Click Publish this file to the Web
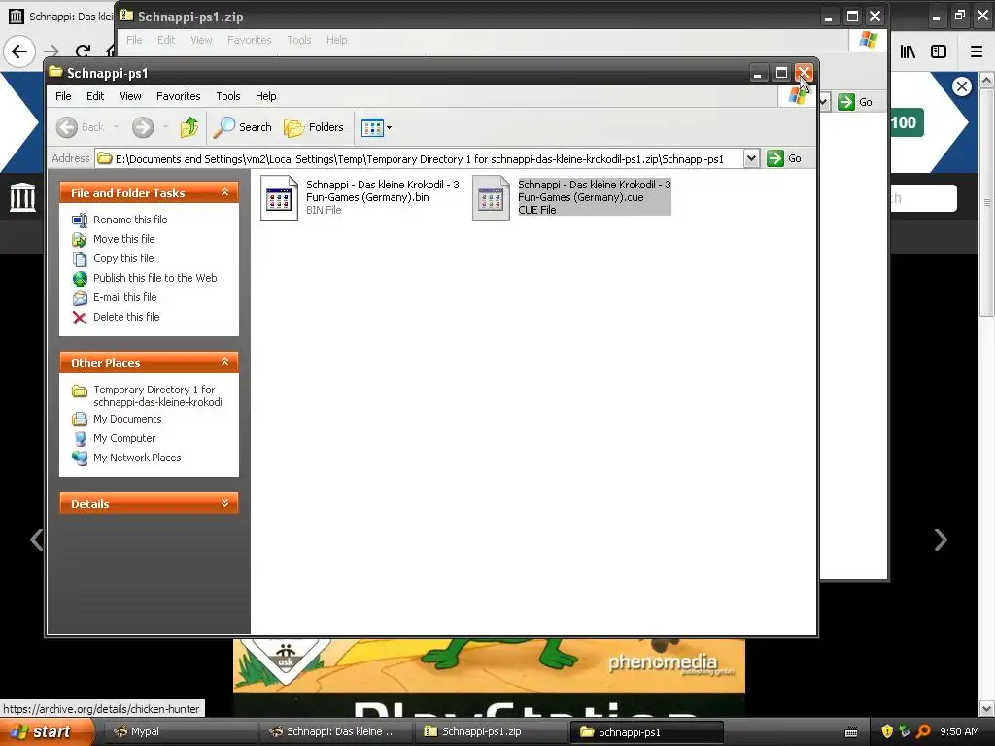Image resolution: width=995 pixels, height=746 pixels. pyautogui.click(x=154, y=278)
